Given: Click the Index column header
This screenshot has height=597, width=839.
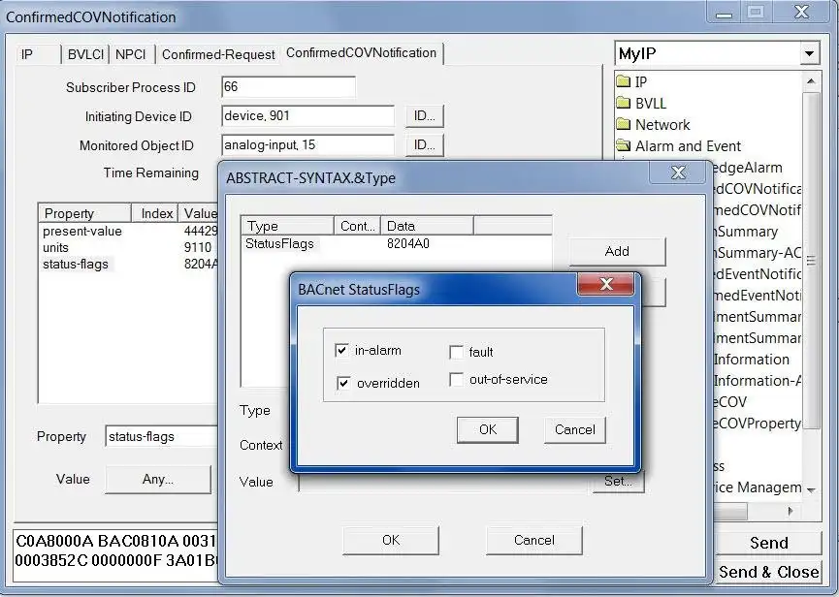Looking at the screenshot, I should click(x=154, y=212).
